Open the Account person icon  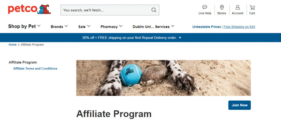238,7
